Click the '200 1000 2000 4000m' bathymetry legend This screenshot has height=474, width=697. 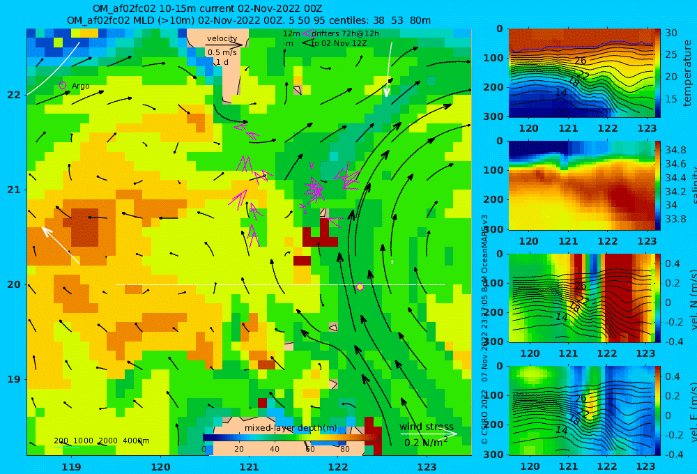point(101,441)
